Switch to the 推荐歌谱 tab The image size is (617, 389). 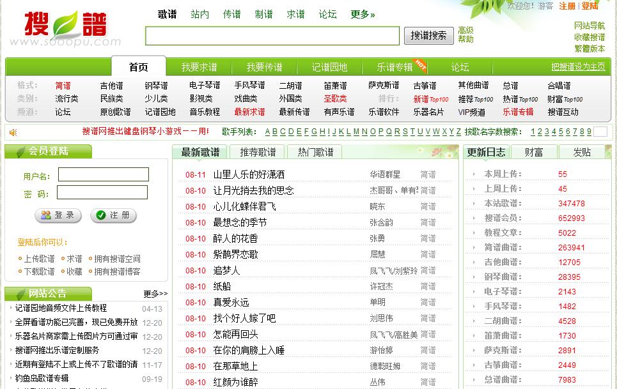(x=258, y=152)
